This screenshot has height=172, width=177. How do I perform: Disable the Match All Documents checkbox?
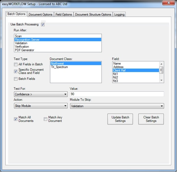tap(16, 119)
